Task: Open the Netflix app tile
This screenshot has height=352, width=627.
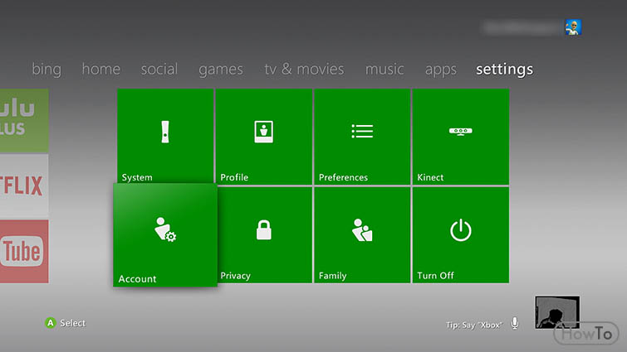Action: (24, 186)
